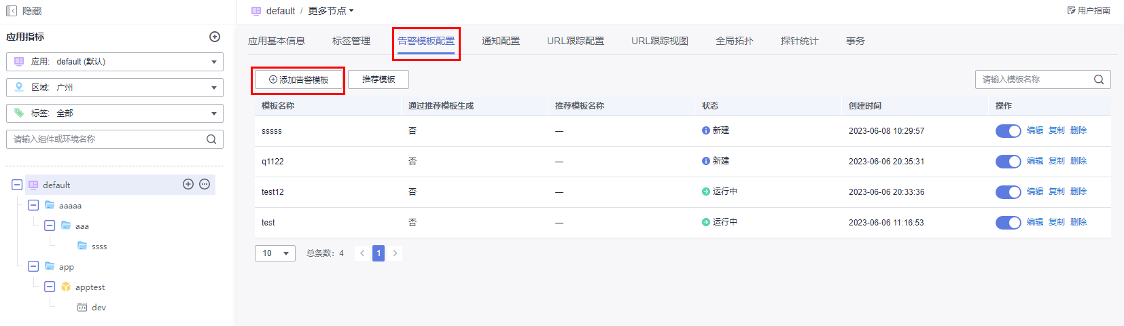The width and height of the screenshot is (1124, 326).
Task: Click the add icon beside 应用指标
Action: pos(215,37)
